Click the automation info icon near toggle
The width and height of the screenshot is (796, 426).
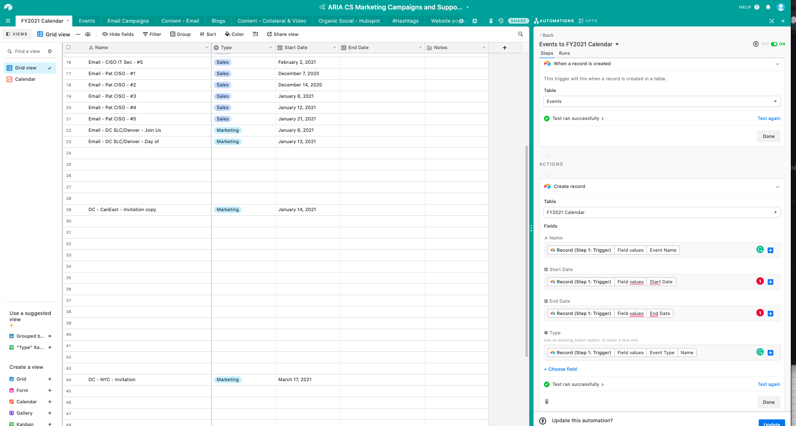(x=756, y=44)
